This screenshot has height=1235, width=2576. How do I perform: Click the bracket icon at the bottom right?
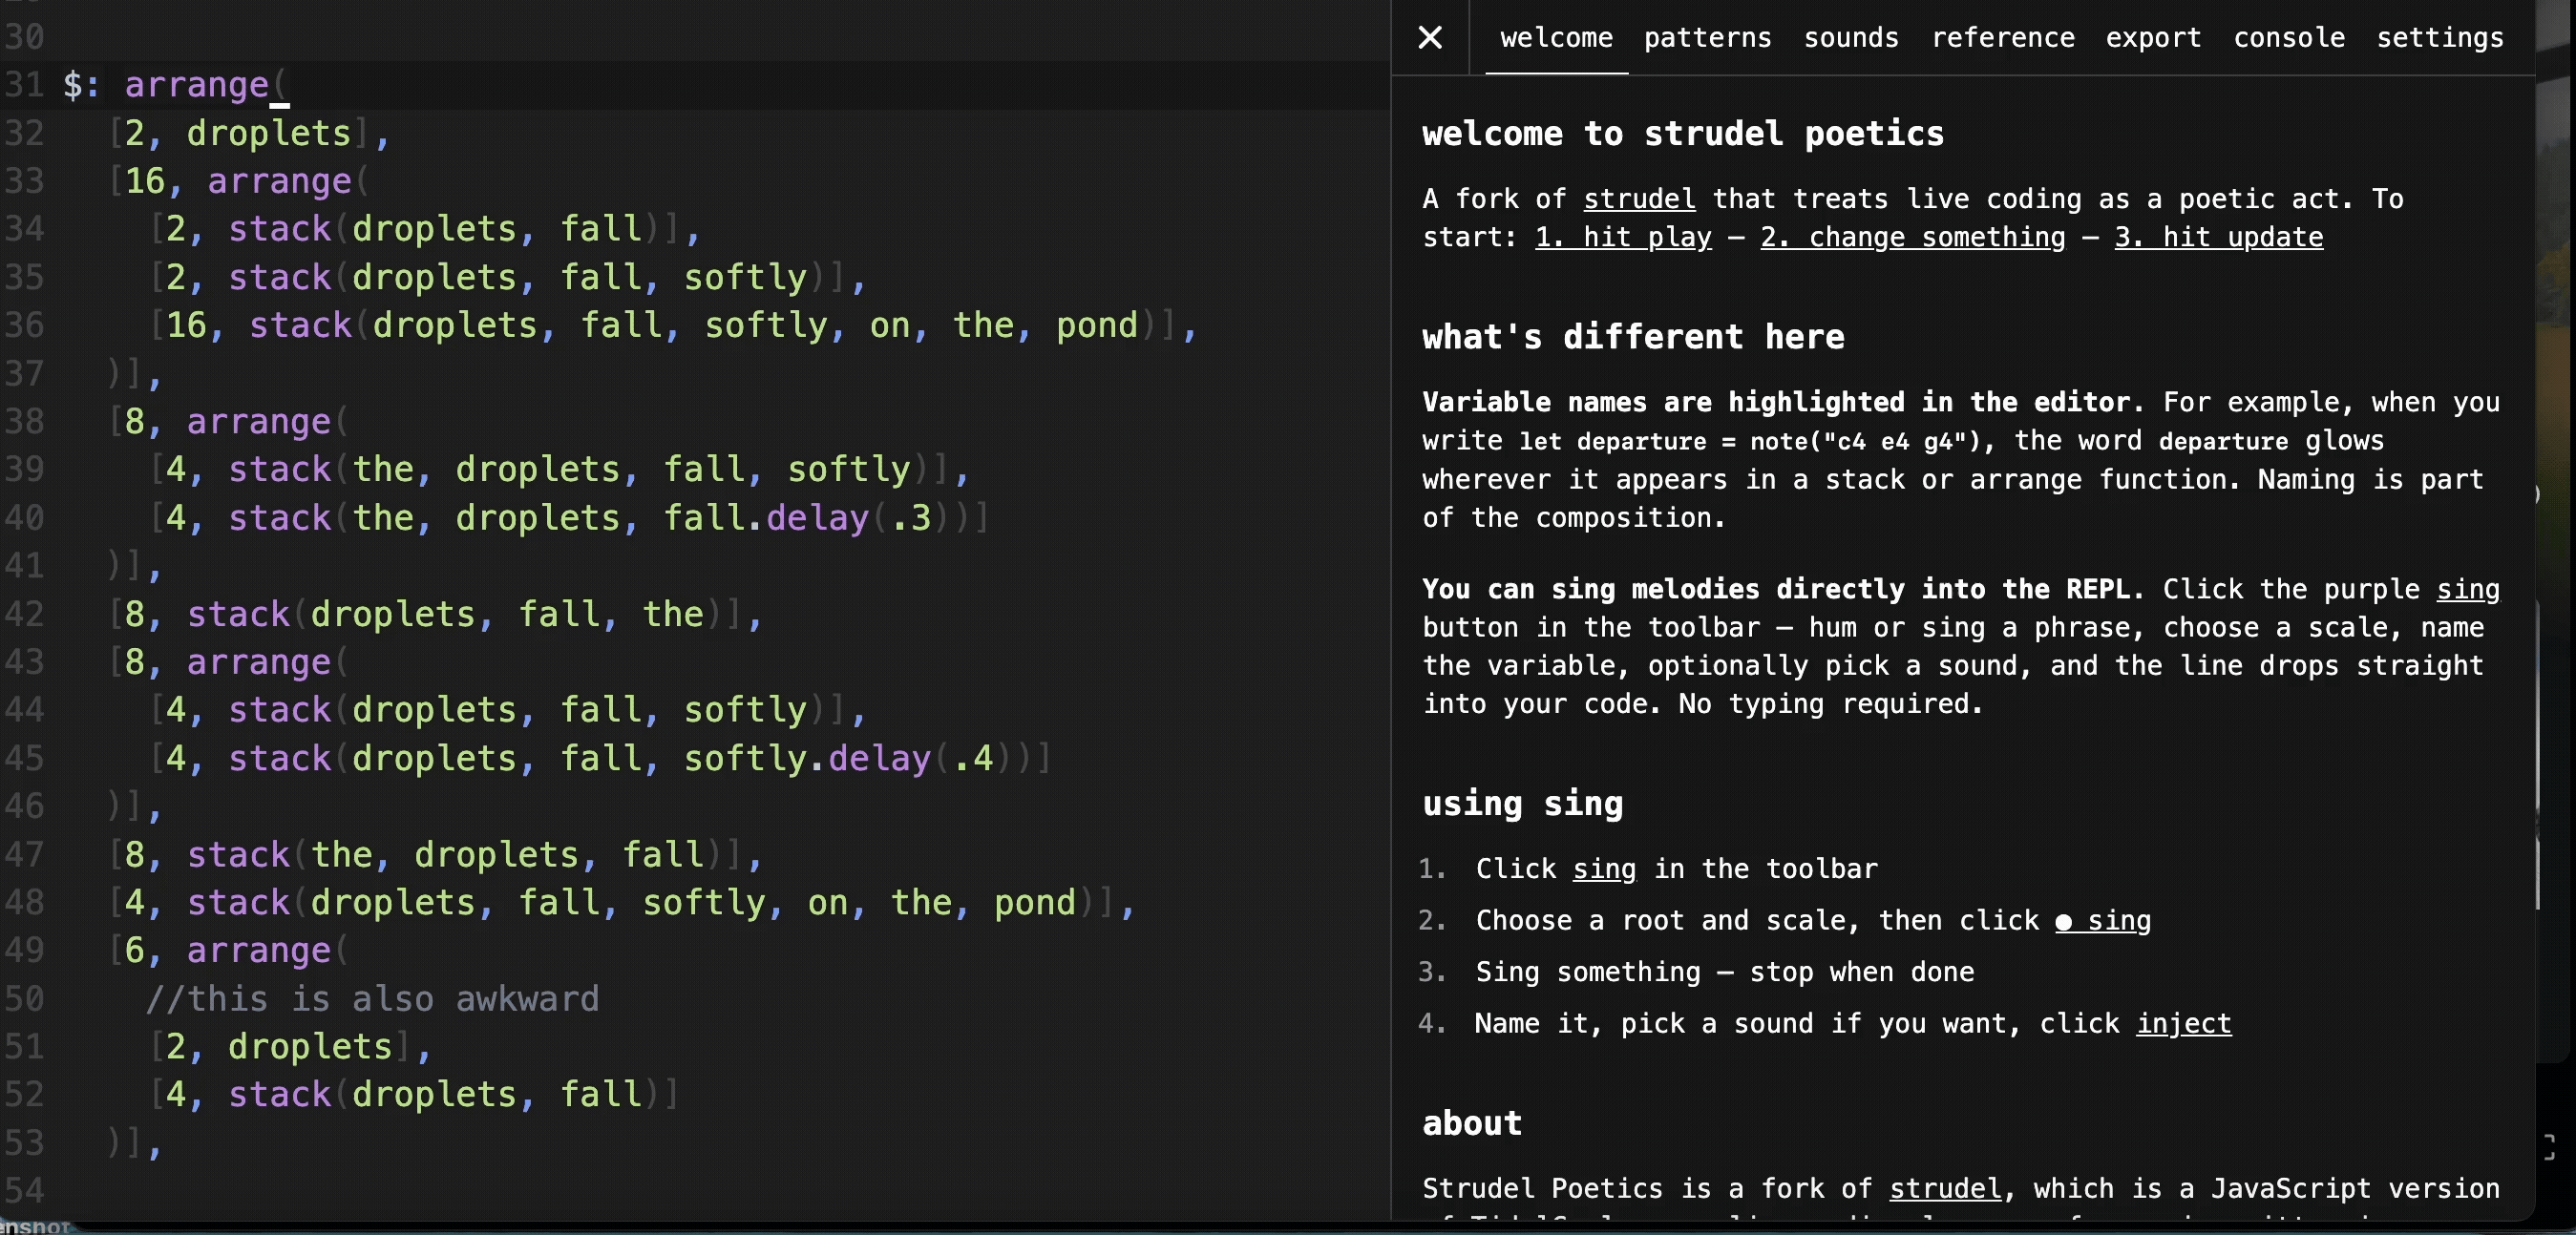[x=2552, y=1147]
